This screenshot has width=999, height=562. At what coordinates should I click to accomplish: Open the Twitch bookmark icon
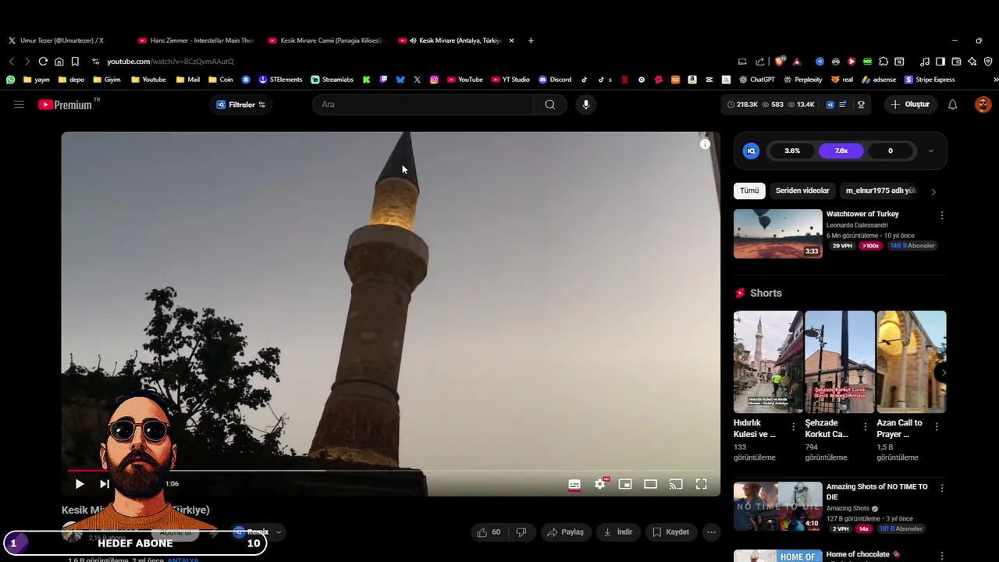[x=383, y=80]
